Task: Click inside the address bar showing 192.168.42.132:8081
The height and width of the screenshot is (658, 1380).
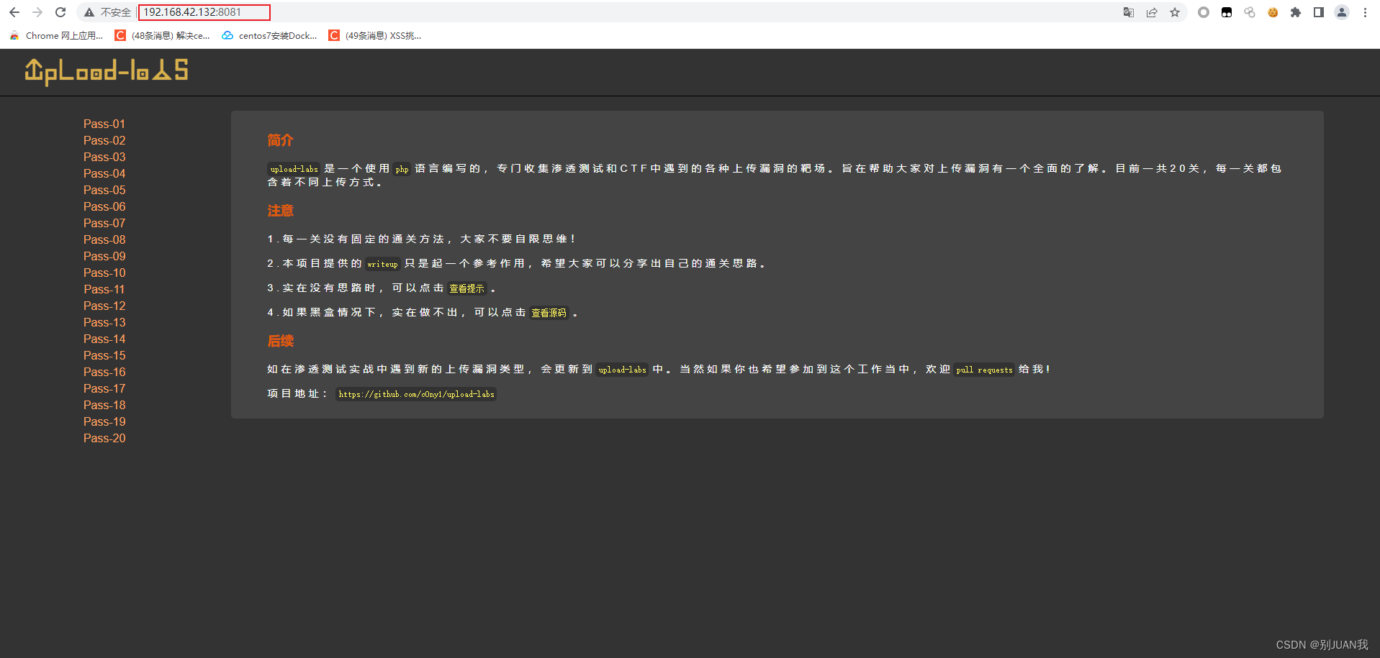Action: [204, 12]
